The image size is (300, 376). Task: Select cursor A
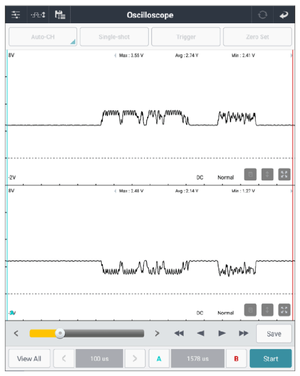pyautogui.click(x=159, y=359)
